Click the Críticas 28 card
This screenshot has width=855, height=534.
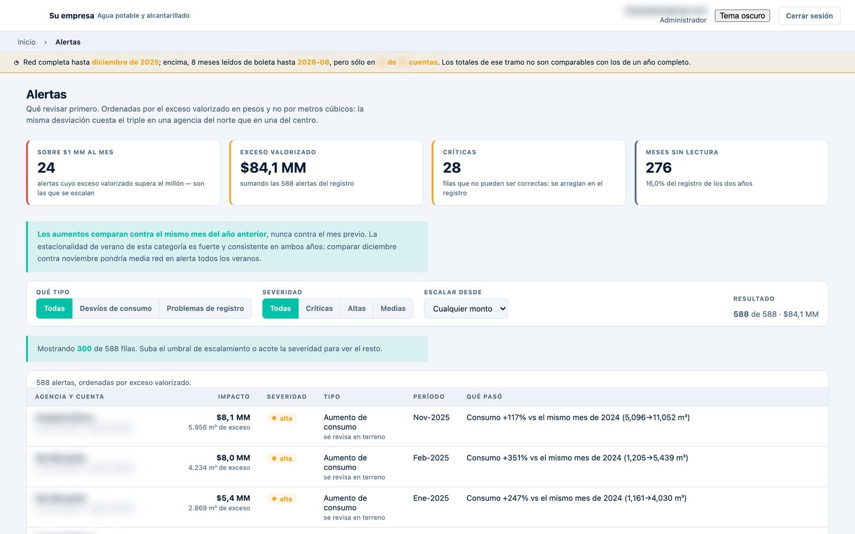[529, 172]
